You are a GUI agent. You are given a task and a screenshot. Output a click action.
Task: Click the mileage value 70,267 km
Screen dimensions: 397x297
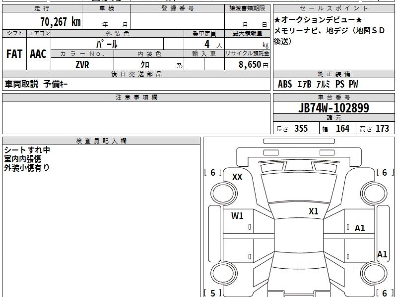click(61, 22)
